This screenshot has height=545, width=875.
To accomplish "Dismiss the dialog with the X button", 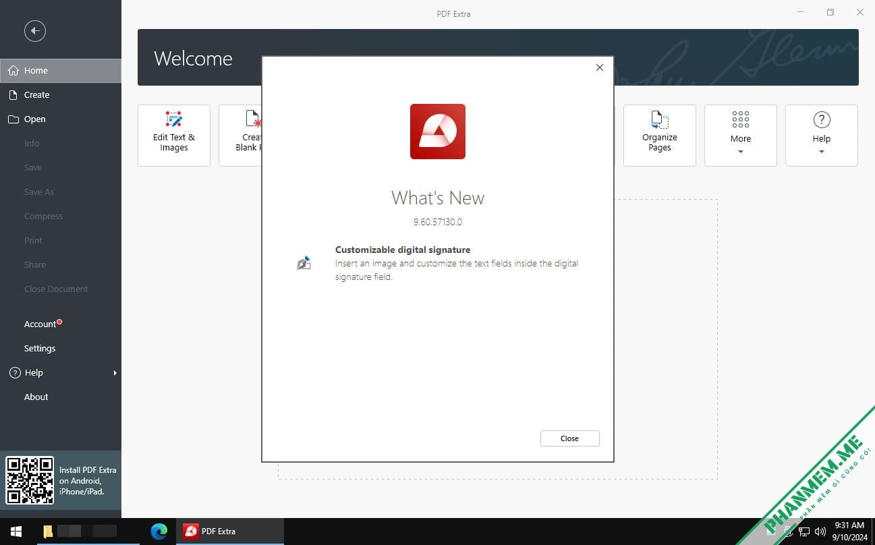I will (600, 67).
